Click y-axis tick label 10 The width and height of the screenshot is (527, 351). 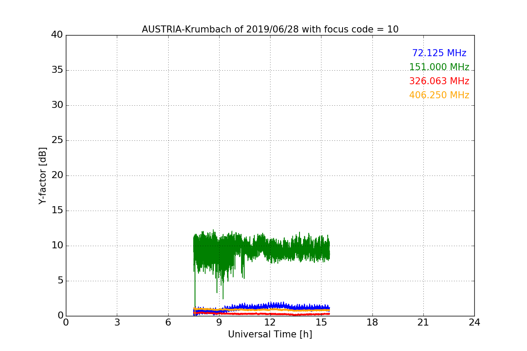(x=57, y=246)
